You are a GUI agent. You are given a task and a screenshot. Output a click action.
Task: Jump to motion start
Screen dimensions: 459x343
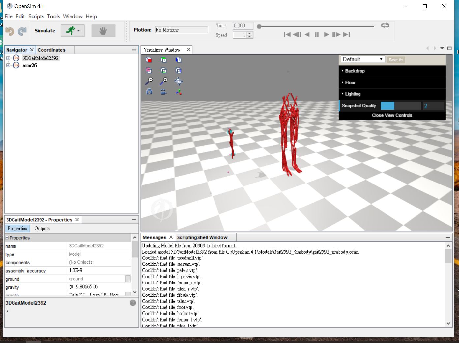point(287,34)
